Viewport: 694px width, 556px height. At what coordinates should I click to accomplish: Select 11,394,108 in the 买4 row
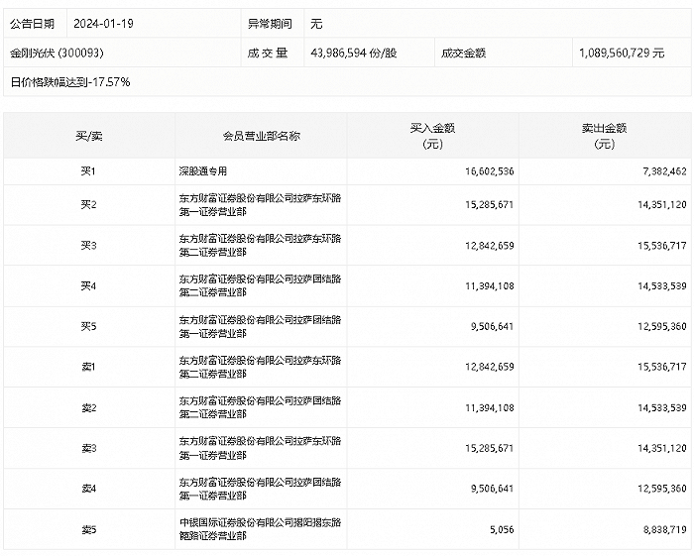coord(490,286)
